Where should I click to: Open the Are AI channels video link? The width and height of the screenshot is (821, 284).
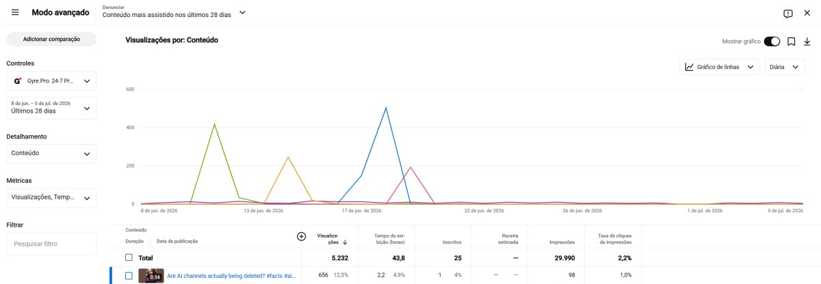[231, 276]
